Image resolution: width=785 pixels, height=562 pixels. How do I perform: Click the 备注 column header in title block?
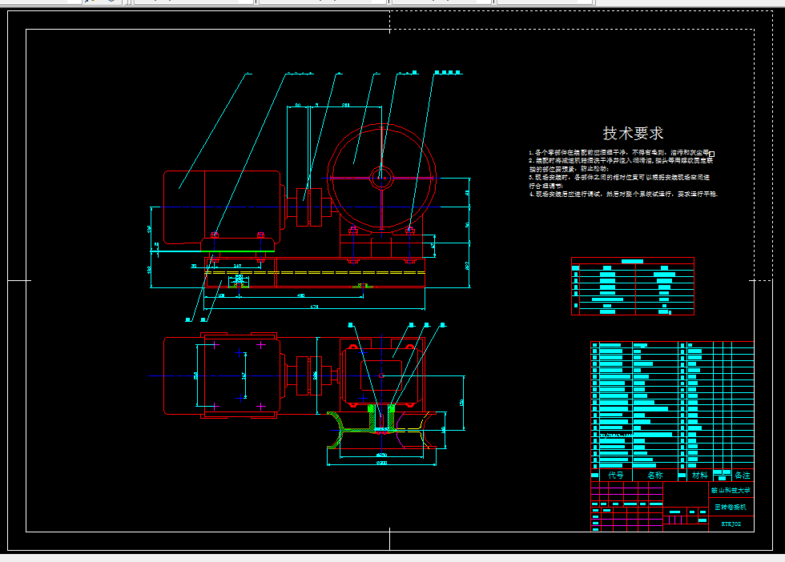point(743,475)
